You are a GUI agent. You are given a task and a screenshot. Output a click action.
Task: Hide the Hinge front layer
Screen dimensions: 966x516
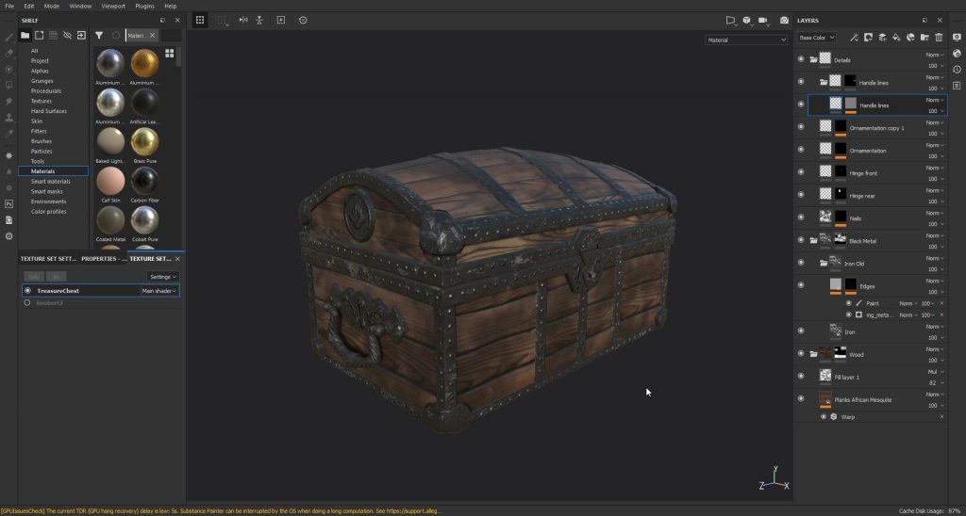tap(801, 172)
